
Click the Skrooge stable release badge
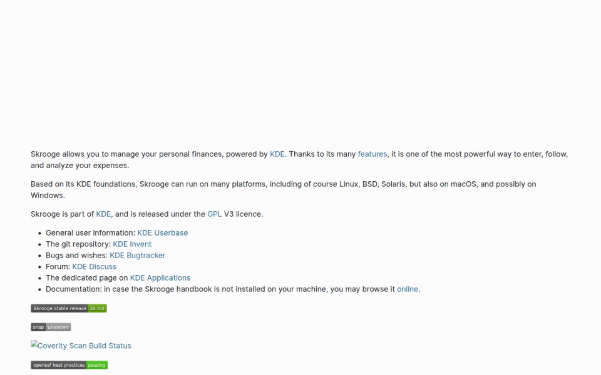(69, 308)
